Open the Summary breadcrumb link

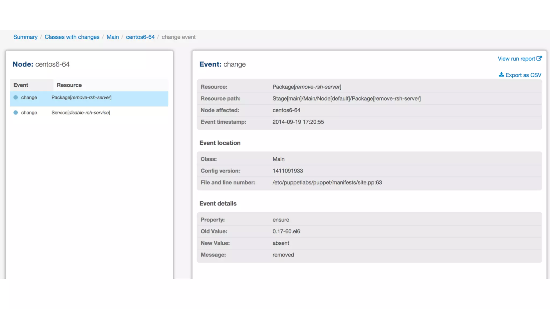click(25, 37)
